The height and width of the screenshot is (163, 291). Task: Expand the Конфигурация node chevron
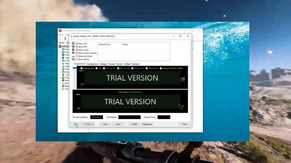pos(60,83)
